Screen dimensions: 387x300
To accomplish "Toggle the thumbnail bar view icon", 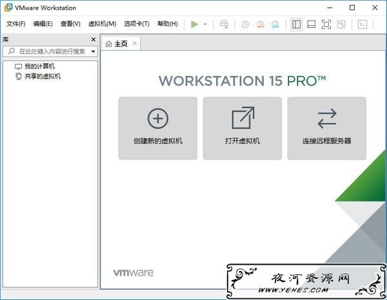I will 312,24.
